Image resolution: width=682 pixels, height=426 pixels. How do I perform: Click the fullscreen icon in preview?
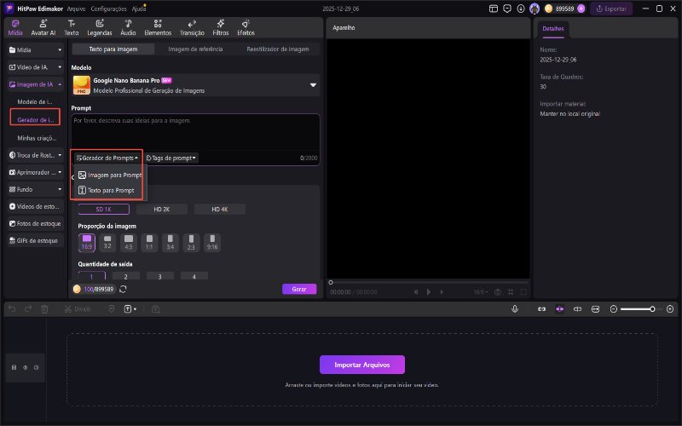(523, 292)
